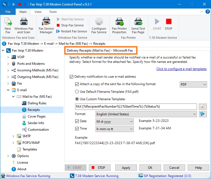Image resolution: width=211 pixels, height=179 pixels.
Task: Click Restart Fax Service
Action: pyautogui.click(x=72, y=31)
